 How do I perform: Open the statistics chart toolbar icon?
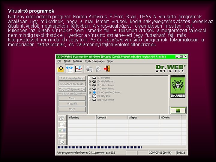(79, 69)
